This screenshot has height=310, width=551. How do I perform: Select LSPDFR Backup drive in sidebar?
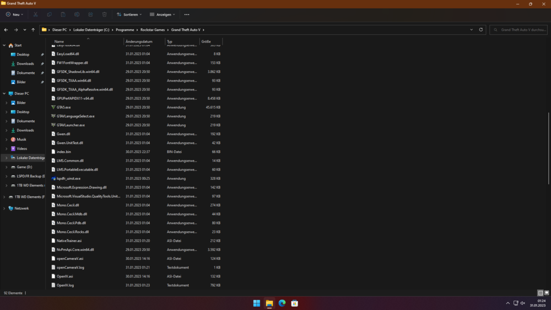(x=30, y=176)
